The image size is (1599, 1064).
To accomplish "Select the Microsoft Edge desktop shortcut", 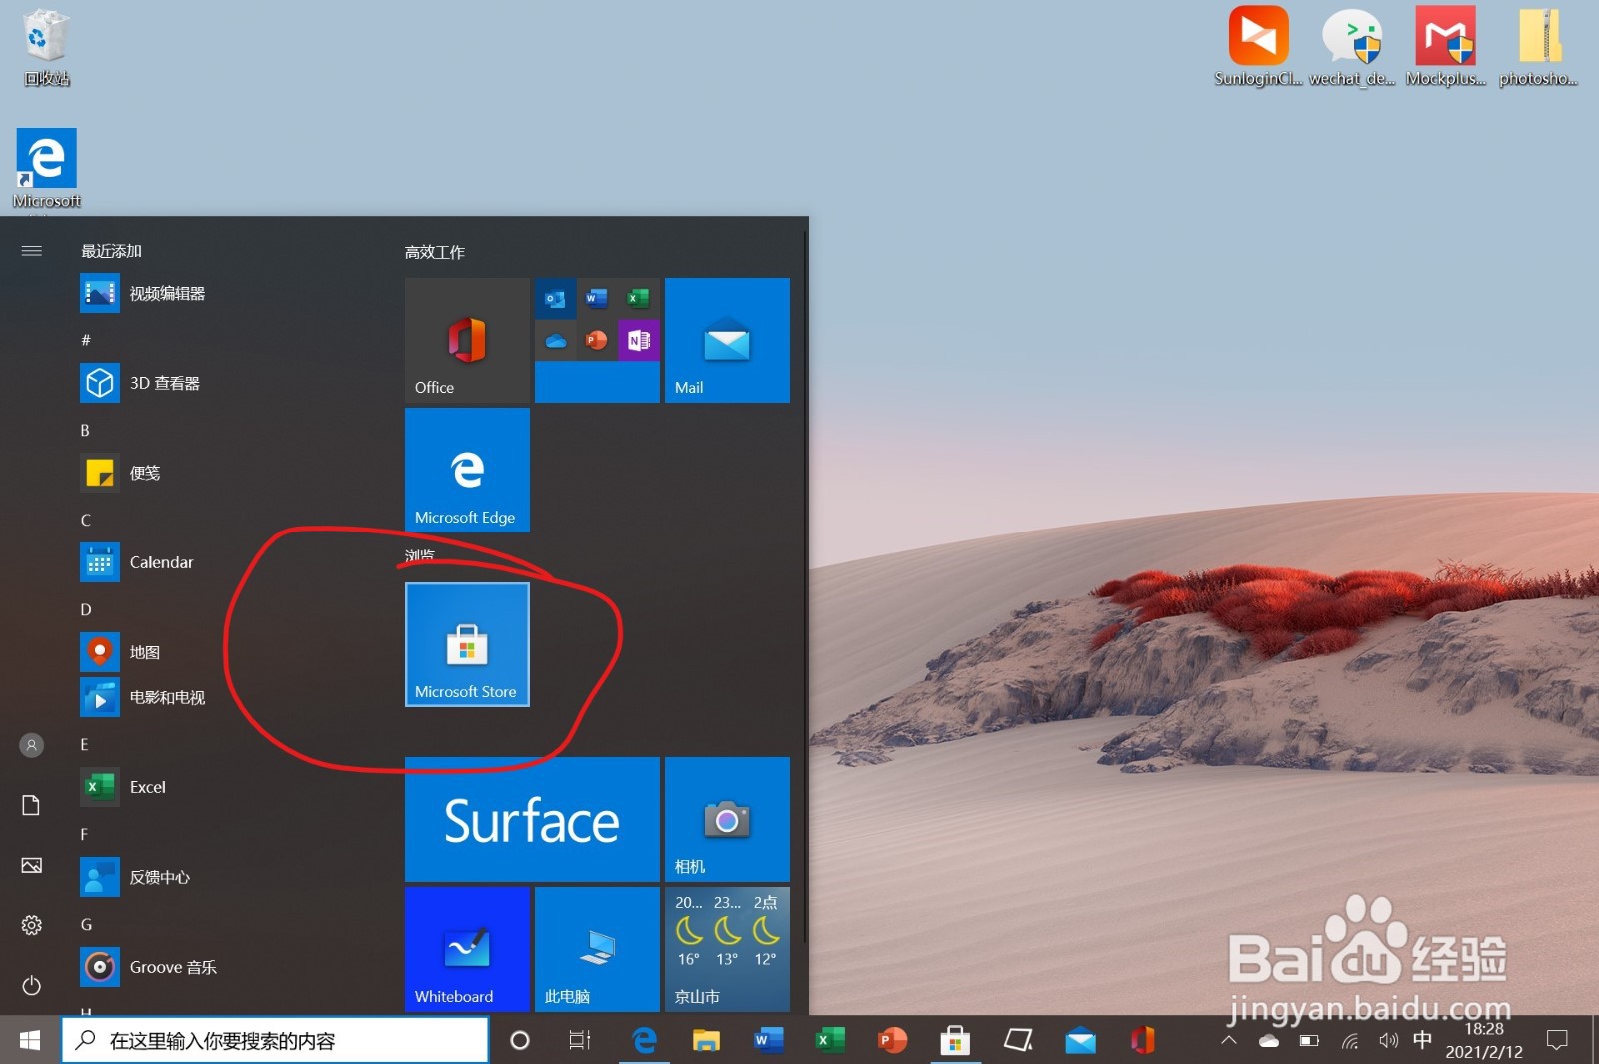I will (x=46, y=168).
